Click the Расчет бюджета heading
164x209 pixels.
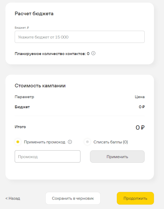tap(34, 14)
